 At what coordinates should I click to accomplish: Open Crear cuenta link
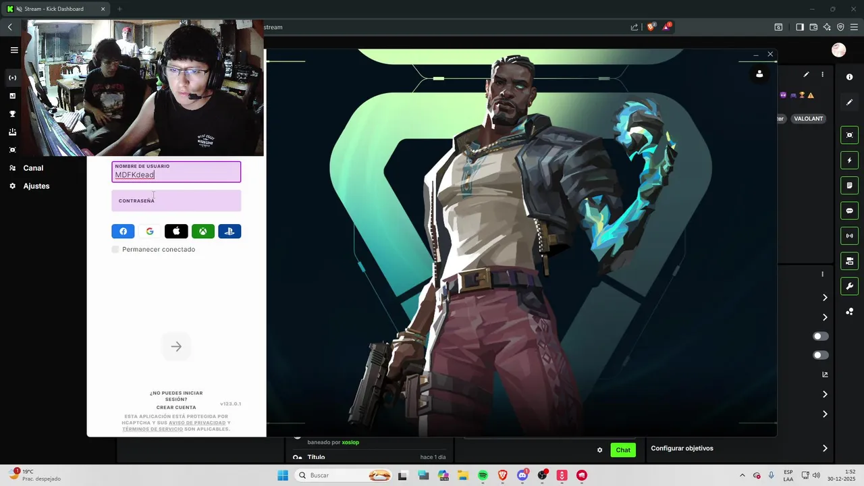(x=176, y=408)
